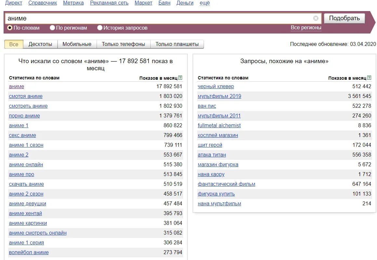This screenshot has width=377, height=260.
Task: Open the 'ещё' menu in top navigation
Action: tap(205, 3)
